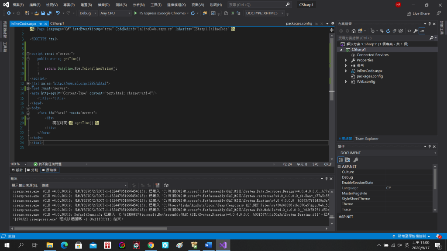Click the Save All toolbar icon
Screen dimensions: 447x251
coord(48,14)
